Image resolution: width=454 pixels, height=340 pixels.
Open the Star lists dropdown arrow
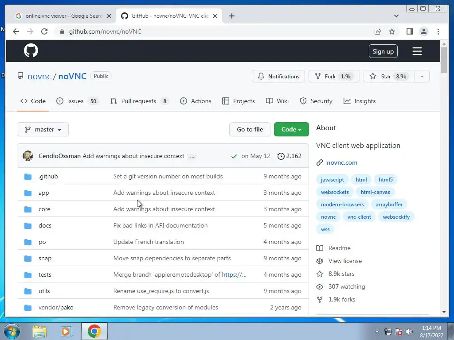point(422,76)
